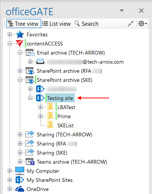Viewport: 152px width, 194px height.
Task: Open the officeGATE pane options dropdown arrow
Action: tap(122, 11)
